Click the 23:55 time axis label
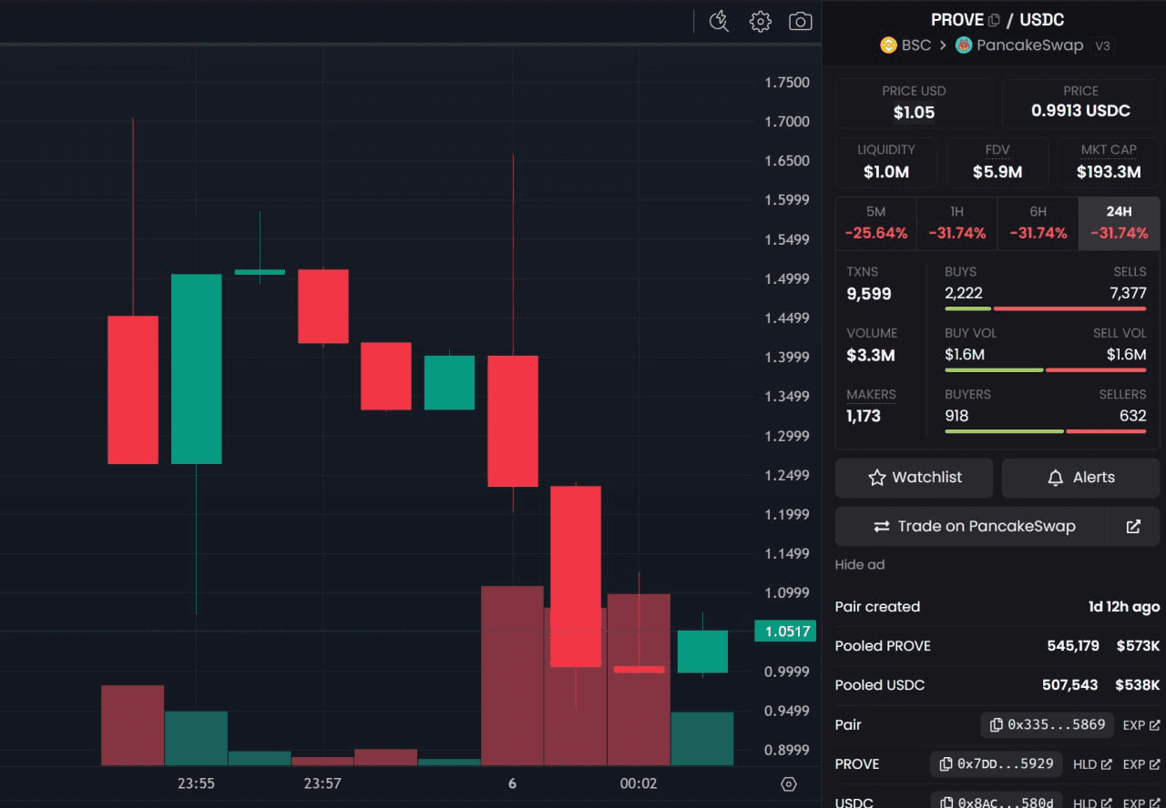The width and height of the screenshot is (1166, 808). coord(196,783)
